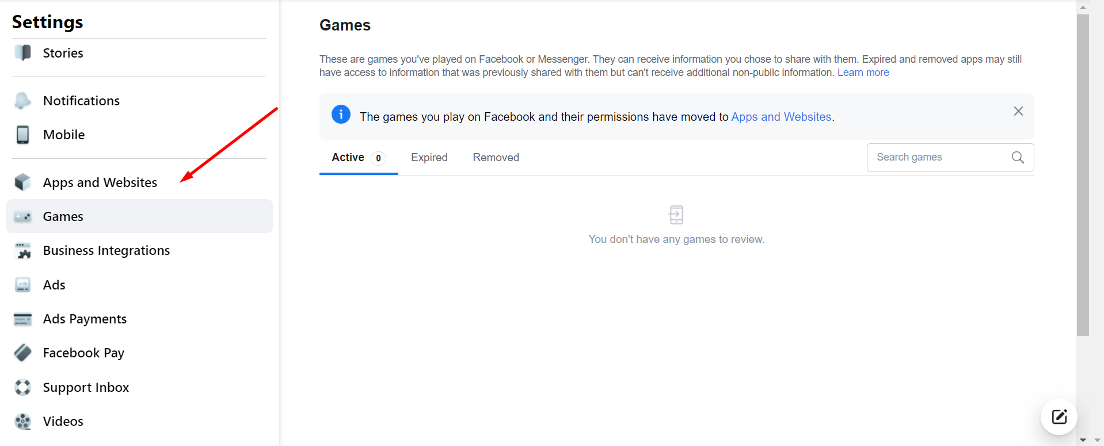Click the Stories book icon
The height and width of the screenshot is (446, 1104).
click(x=23, y=53)
